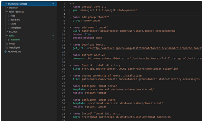Click line number 34 in the gutter
This screenshot has width=203, height=122.
coord(64,117)
